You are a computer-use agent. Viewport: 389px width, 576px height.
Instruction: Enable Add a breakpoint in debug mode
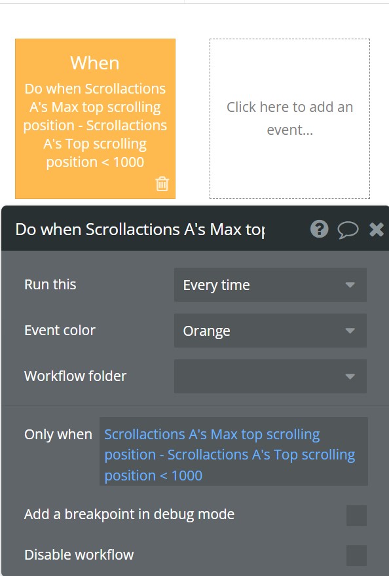point(356,515)
